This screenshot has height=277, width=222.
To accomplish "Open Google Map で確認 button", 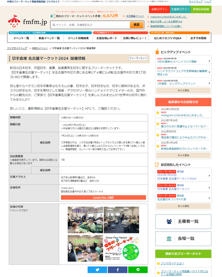I will click(104, 197).
